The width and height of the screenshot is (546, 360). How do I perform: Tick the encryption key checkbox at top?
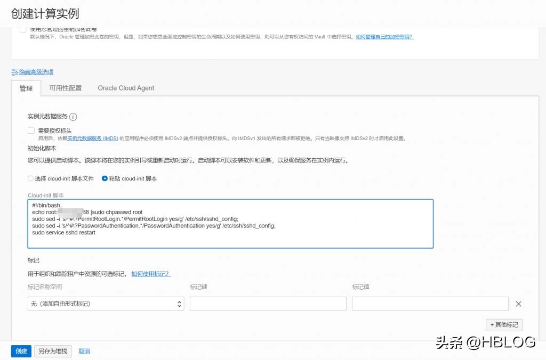point(23,30)
